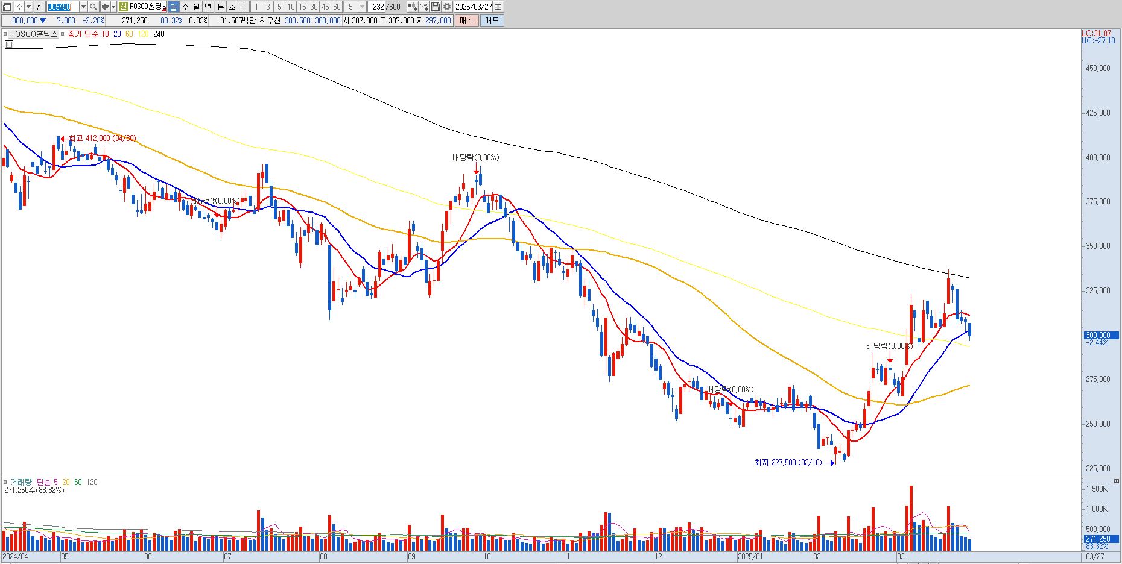The width and height of the screenshot is (1122, 564).
Task: Click small square before 종가 단순 legend
Action: point(63,34)
